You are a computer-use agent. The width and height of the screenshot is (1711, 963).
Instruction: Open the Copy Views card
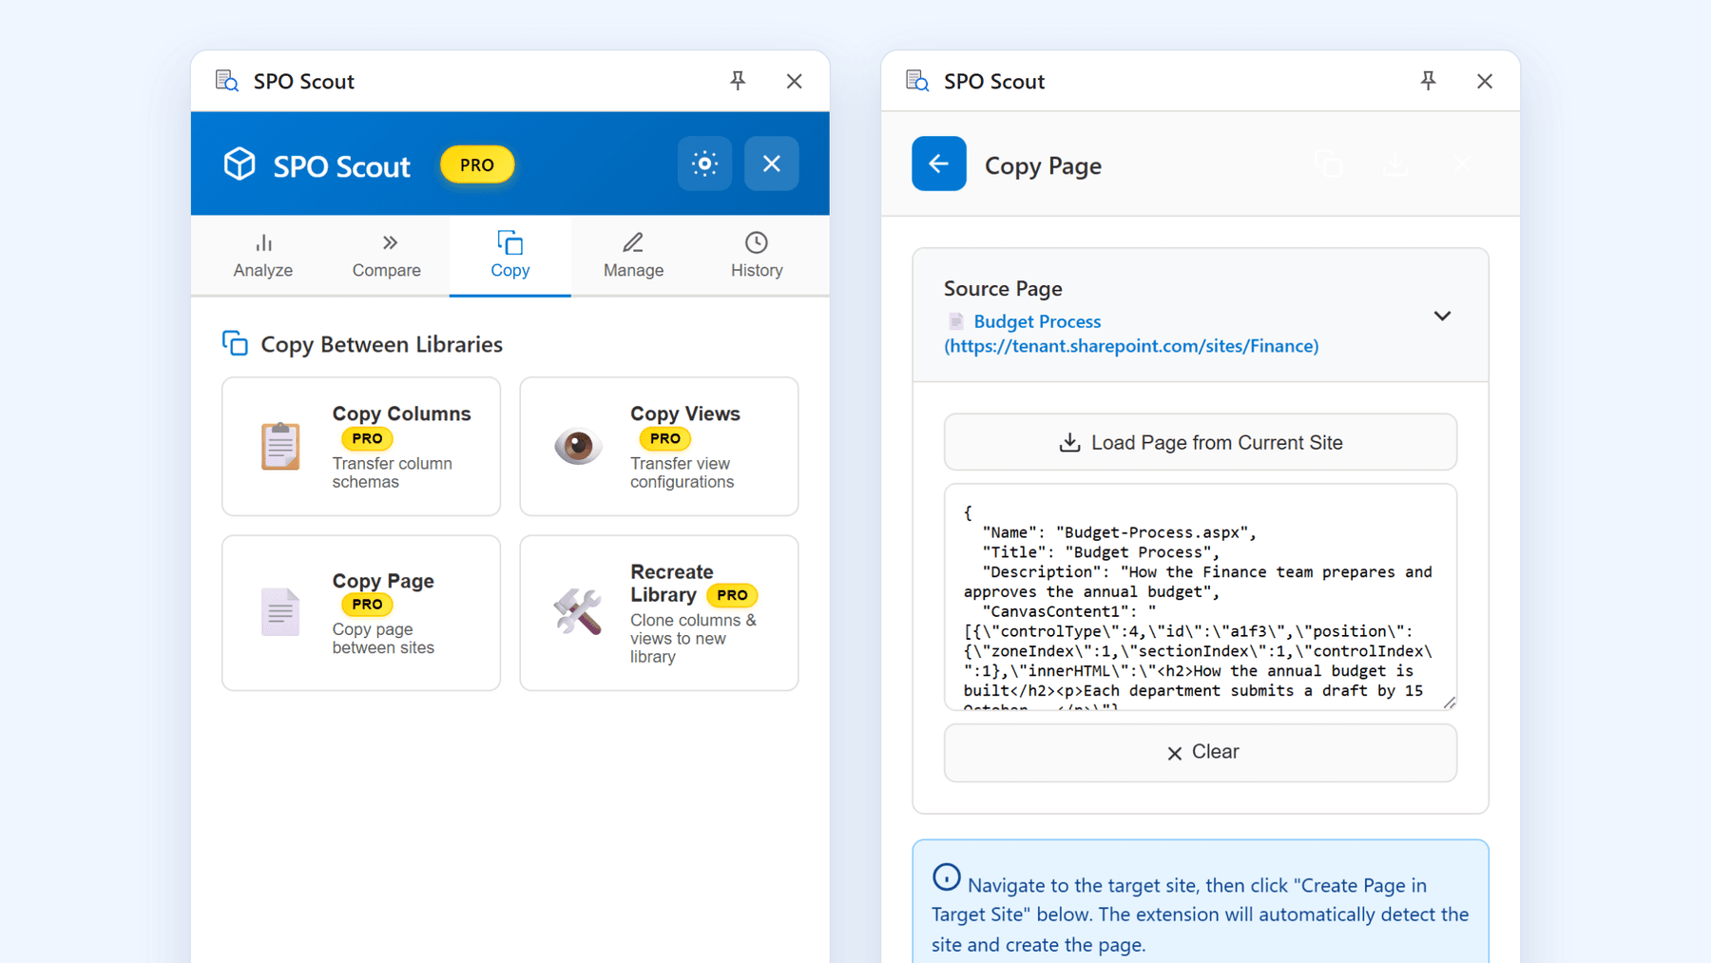coord(659,446)
